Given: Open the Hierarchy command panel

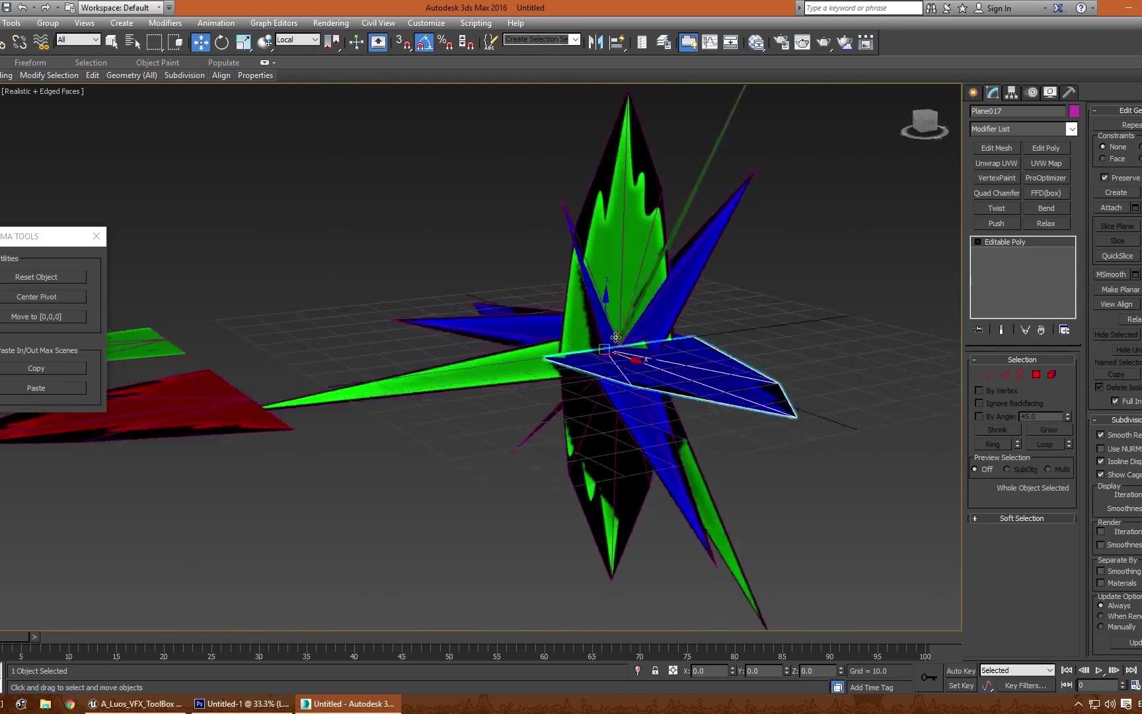Looking at the screenshot, I should pos(1011,92).
